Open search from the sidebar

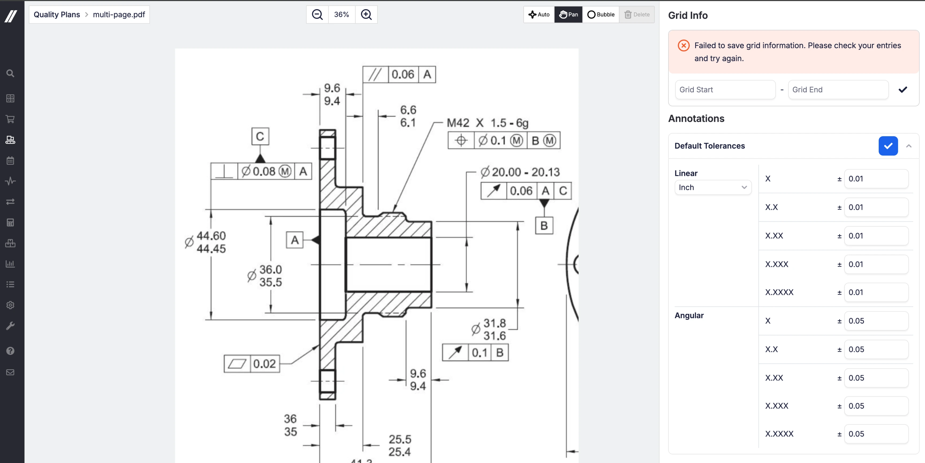[x=10, y=74]
